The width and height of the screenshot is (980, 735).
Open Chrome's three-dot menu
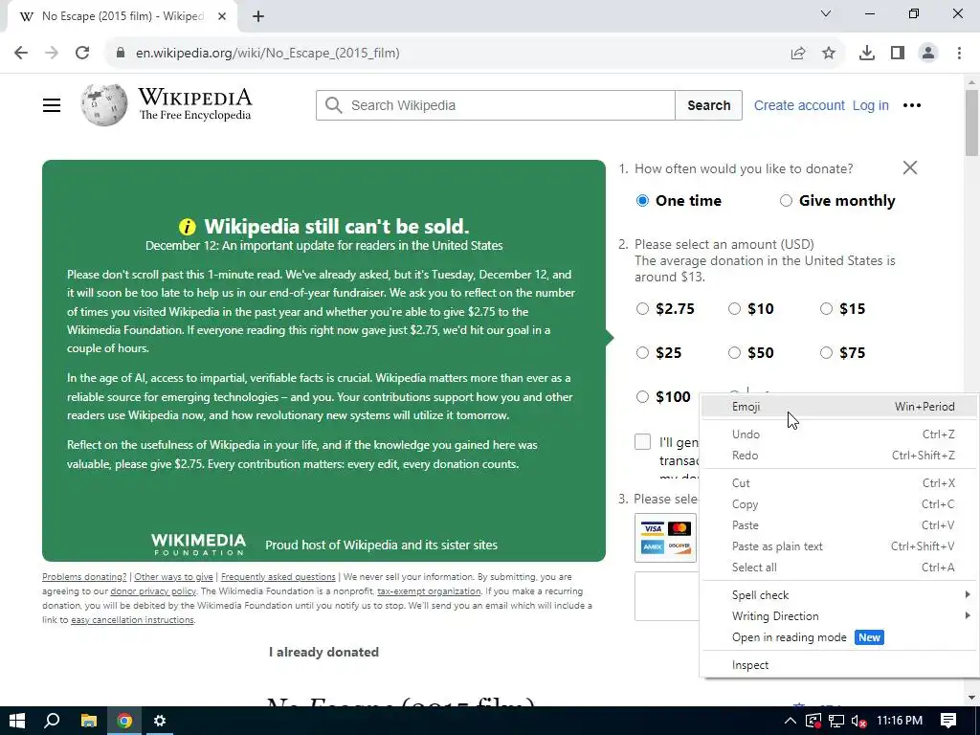pos(959,54)
